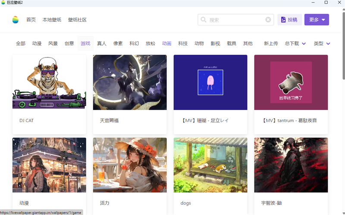
Task: Clear search with the X icon
Action: tap(268, 20)
